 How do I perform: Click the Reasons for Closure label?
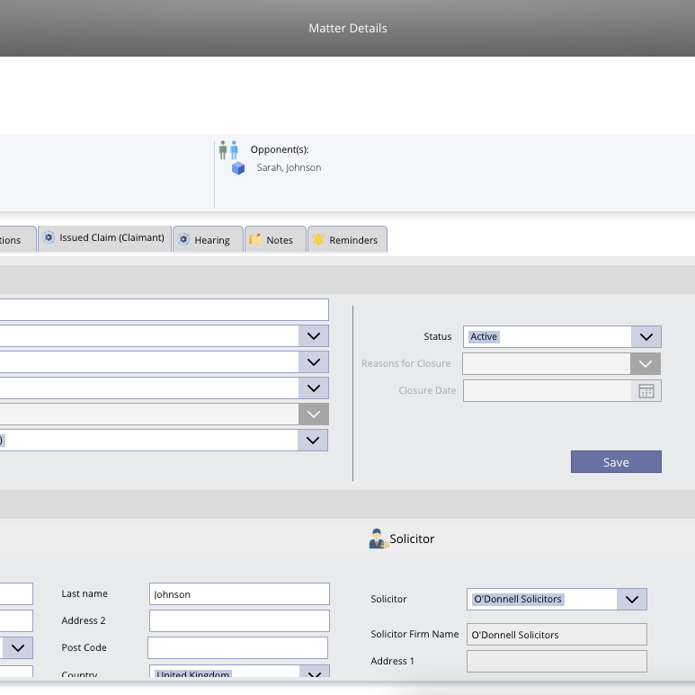click(406, 363)
